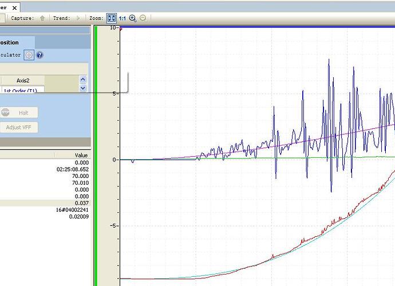The image size is (395, 286).
Task: Open the calculator settings gear icon
Action: click(x=29, y=55)
